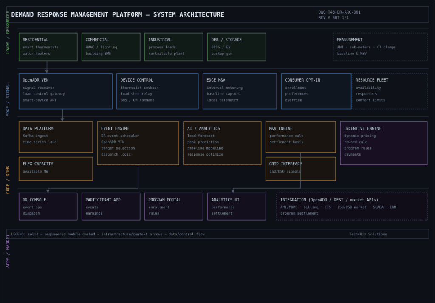435x303 pixels.
Task: Choose the PROGRAM PORTAL block
Action: (174, 207)
